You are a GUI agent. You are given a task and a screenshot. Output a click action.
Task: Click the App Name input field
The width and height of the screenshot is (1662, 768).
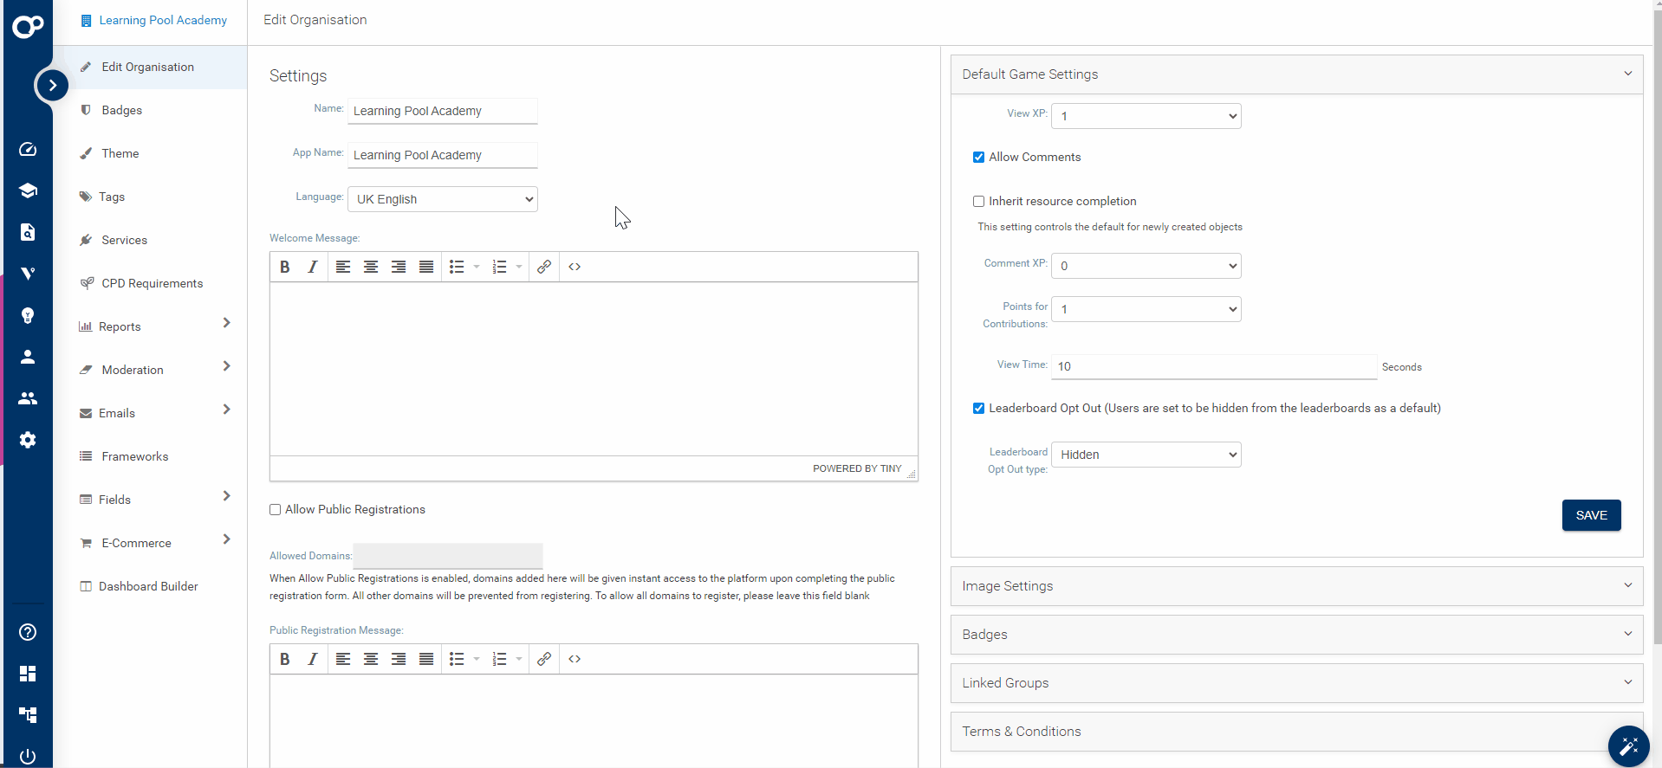(443, 155)
